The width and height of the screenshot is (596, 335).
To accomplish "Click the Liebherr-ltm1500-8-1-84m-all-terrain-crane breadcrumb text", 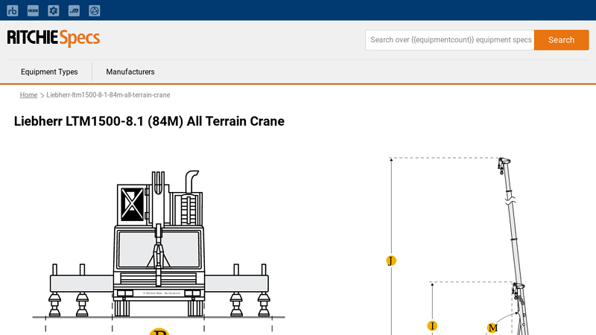I will pos(108,95).
